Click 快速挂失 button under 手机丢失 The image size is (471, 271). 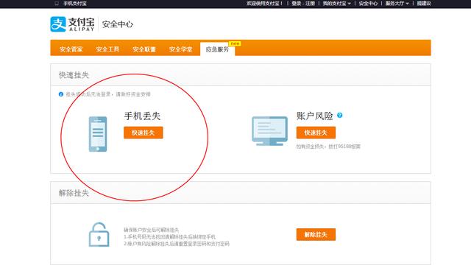point(144,133)
